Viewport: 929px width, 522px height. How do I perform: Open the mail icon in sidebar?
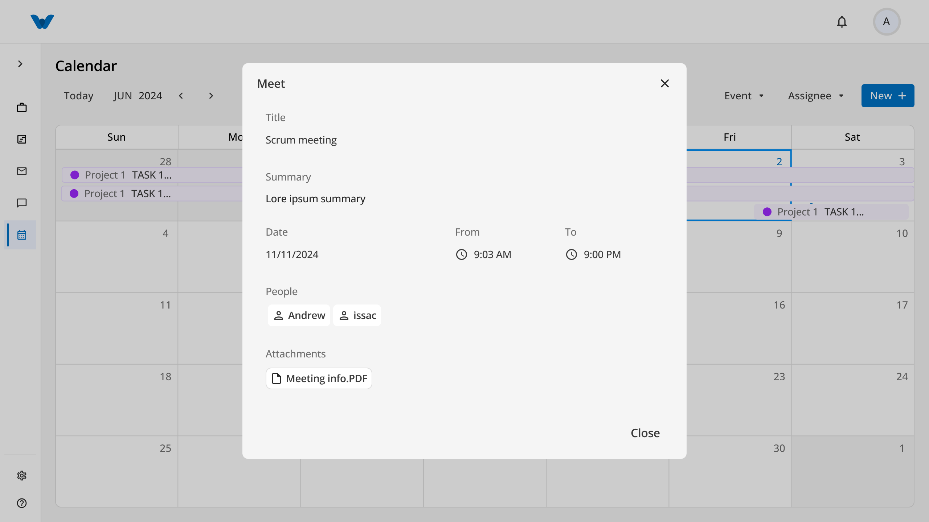coord(22,171)
